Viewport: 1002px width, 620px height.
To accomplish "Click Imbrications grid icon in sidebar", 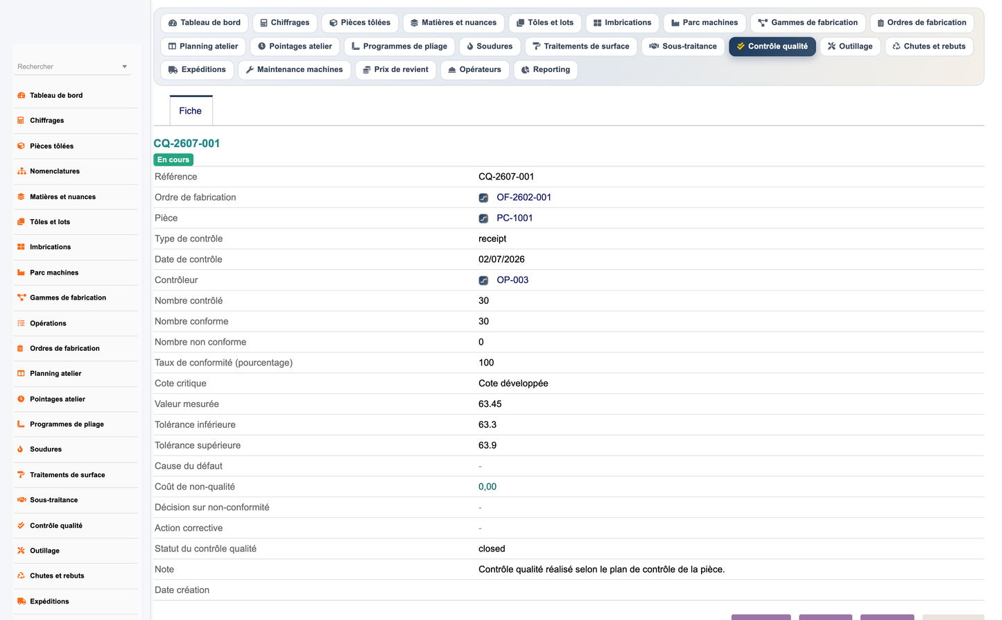I will pyautogui.click(x=21, y=247).
